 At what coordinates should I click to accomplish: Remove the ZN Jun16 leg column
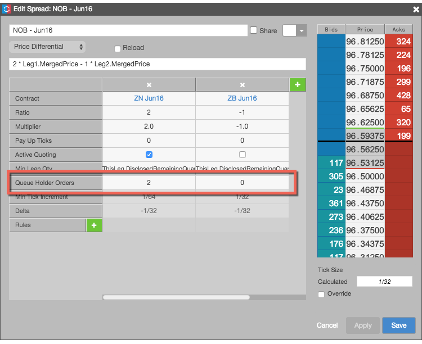[149, 85]
